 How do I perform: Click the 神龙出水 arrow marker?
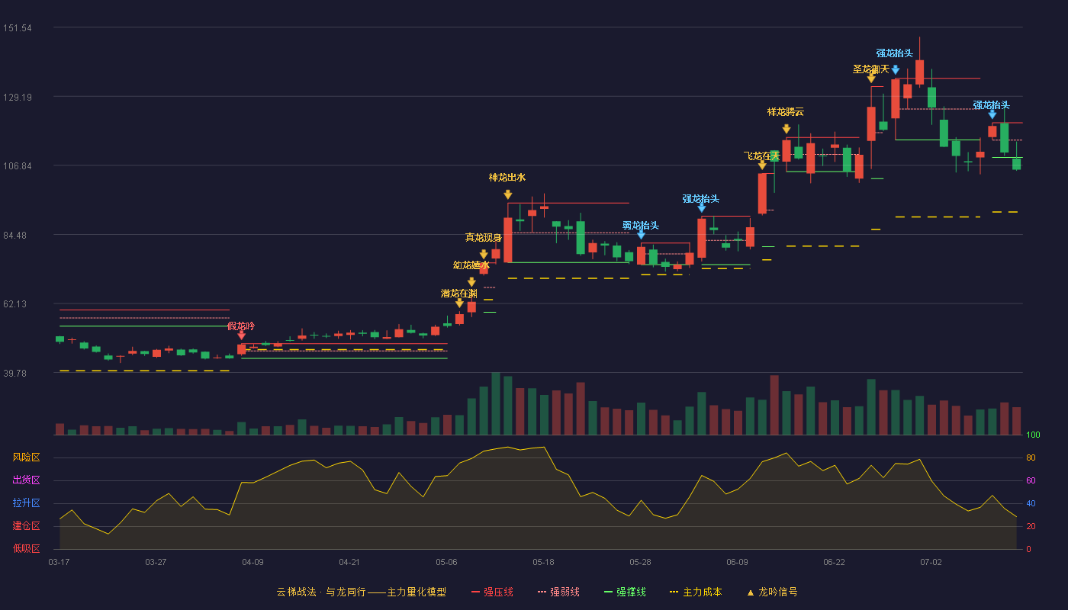pyautogui.click(x=508, y=195)
